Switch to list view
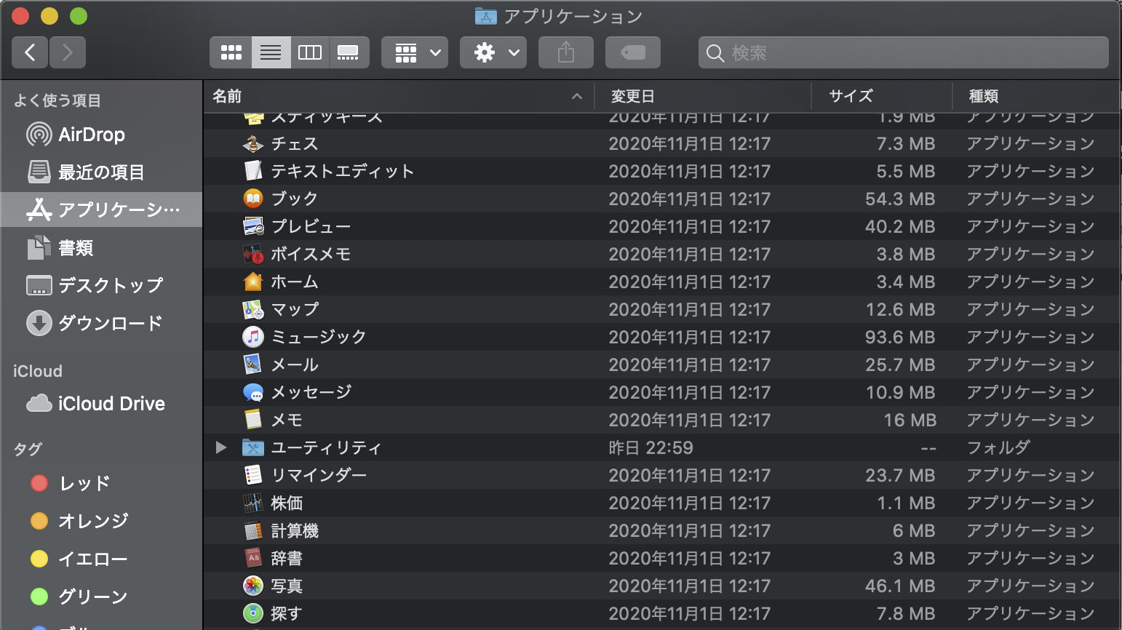The width and height of the screenshot is (1122, 630). tap(271, 52)
